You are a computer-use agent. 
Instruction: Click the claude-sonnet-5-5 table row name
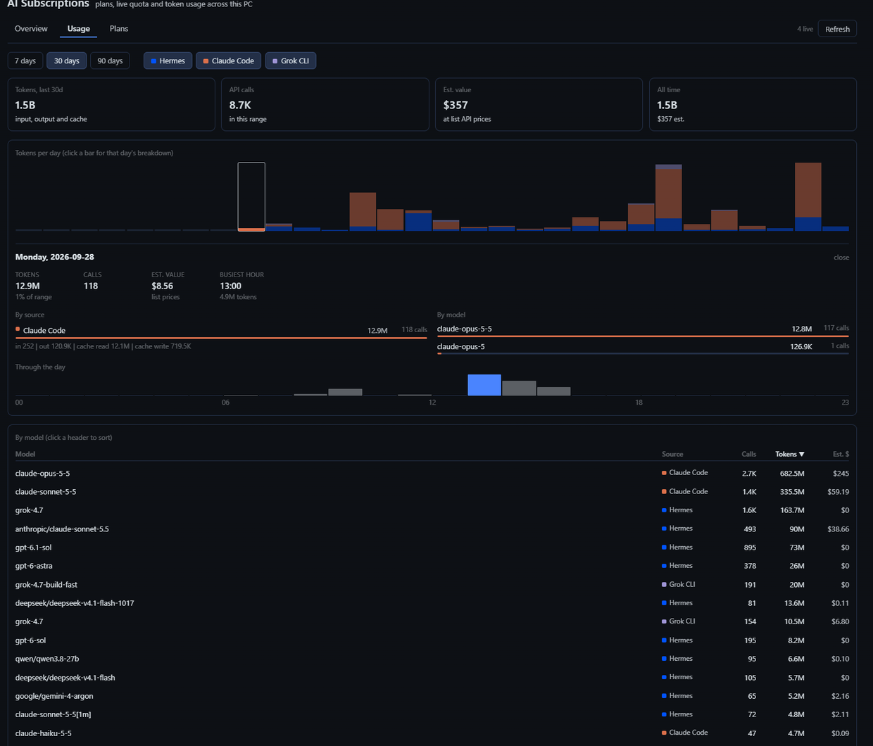click(46, 492)
